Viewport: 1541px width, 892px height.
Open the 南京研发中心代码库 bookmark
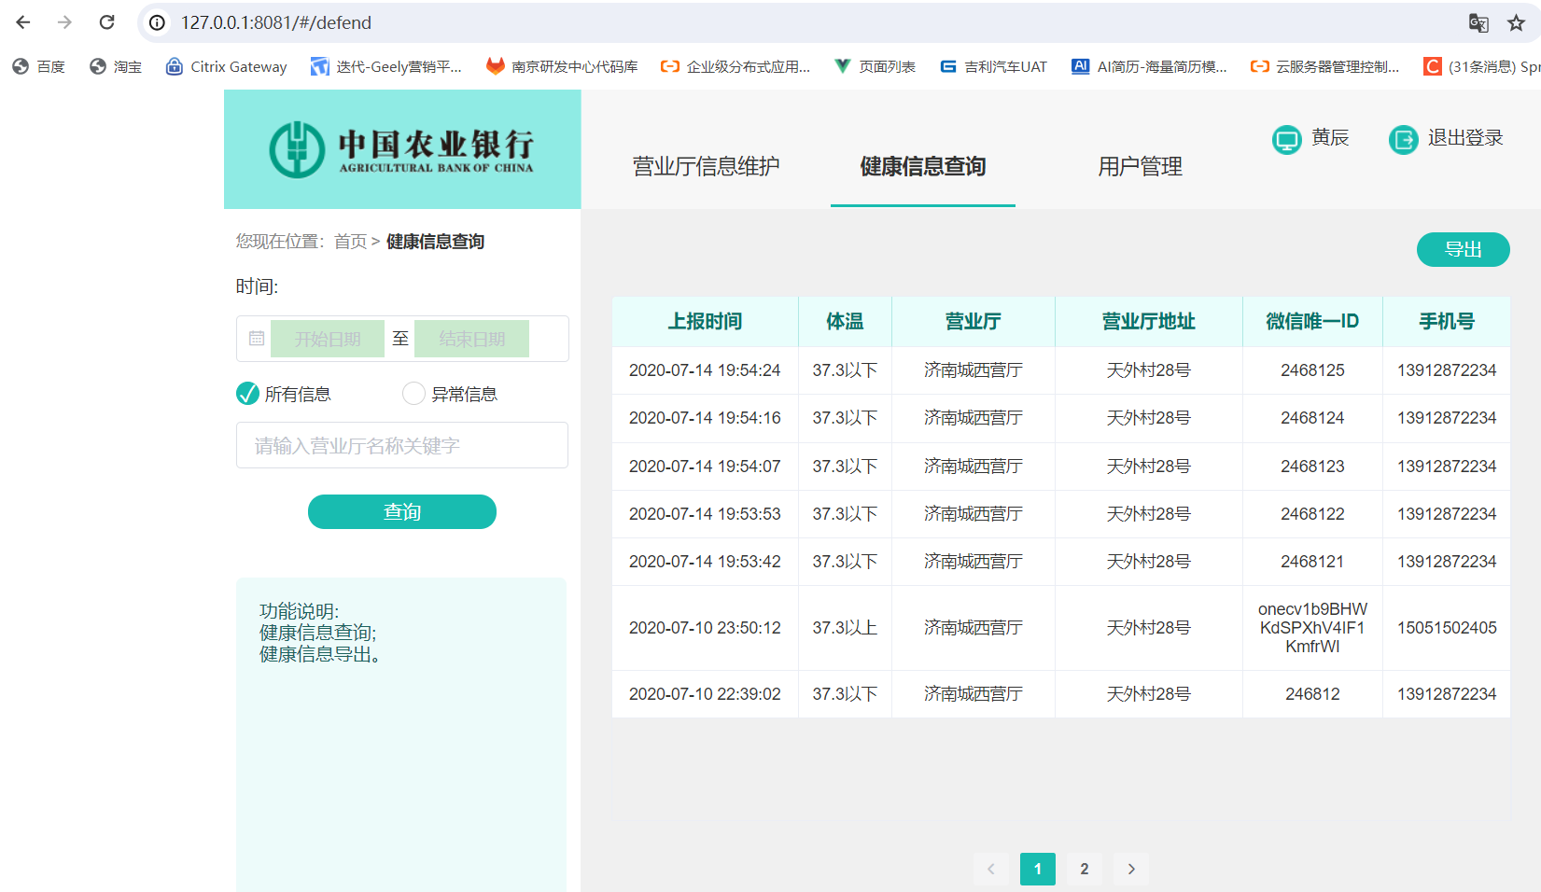pyautogui.click(x=562, y=66)
